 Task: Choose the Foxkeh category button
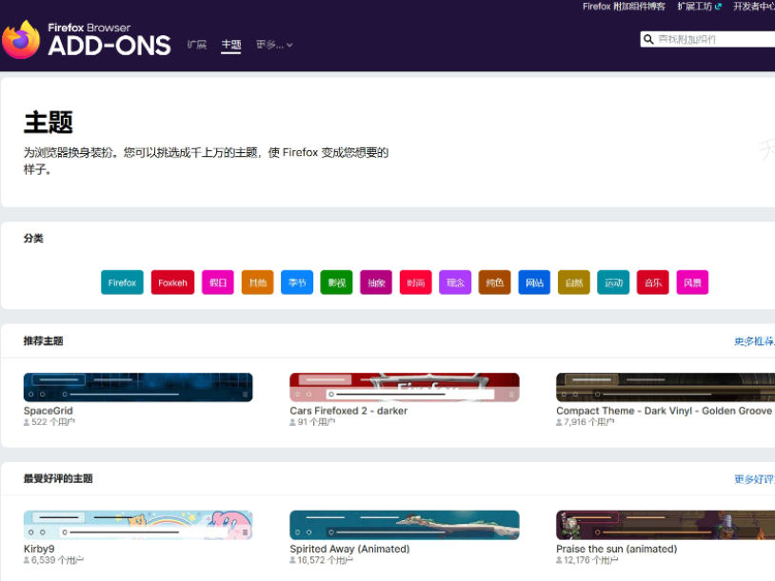point(172,282)
